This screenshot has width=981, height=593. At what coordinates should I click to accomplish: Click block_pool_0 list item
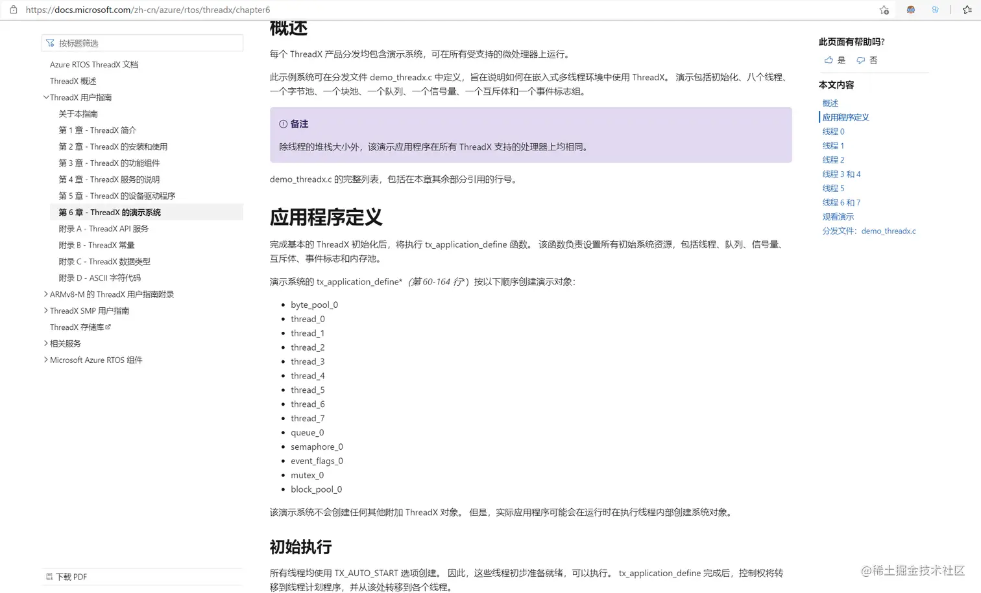pyautogui.click(x=316, y=489)
